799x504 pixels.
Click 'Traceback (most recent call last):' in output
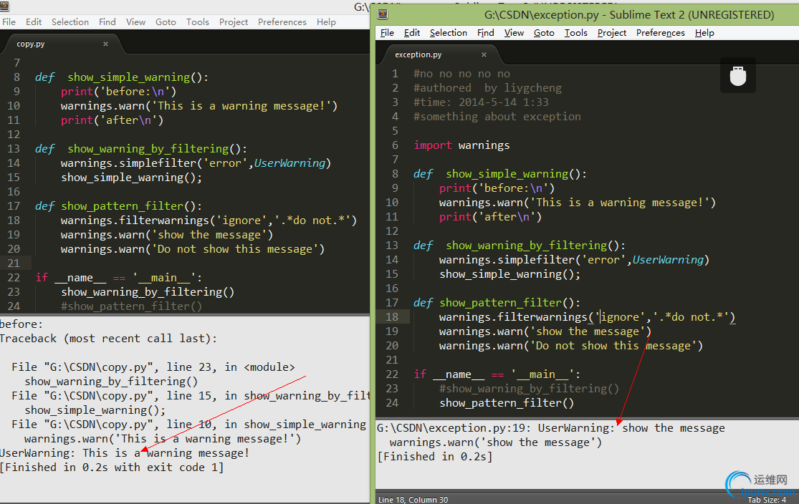coord(108,339)
